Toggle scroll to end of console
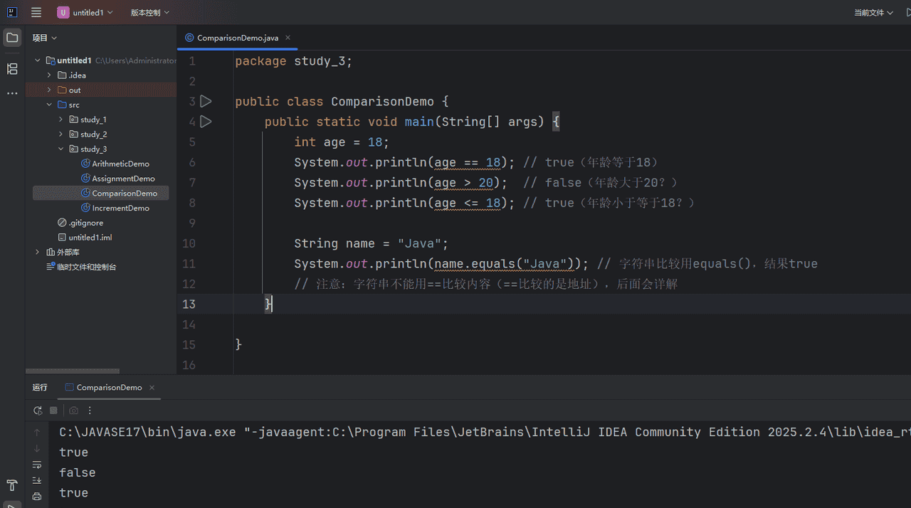Image resolution: width=911 pixels, height=508 pixels. 37,480
